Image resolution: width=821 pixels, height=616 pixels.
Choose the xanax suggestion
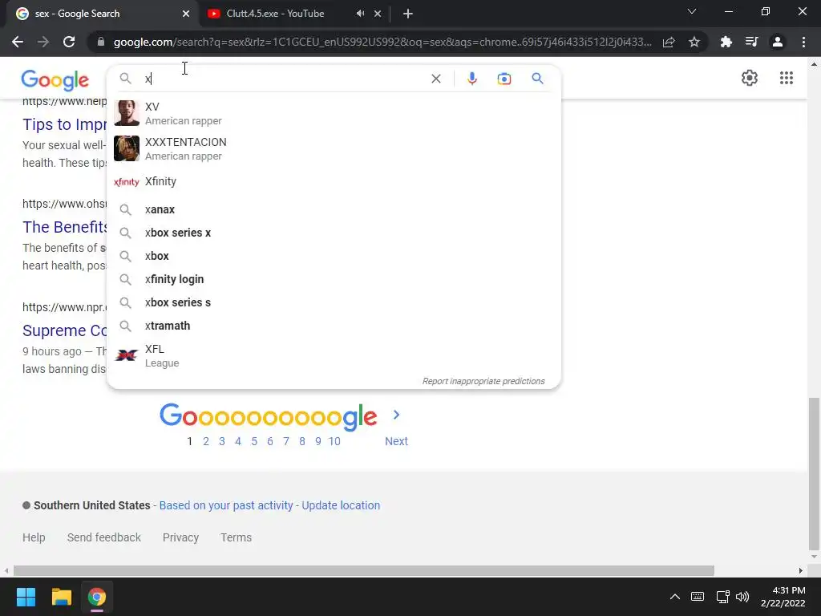coord(334,209)
